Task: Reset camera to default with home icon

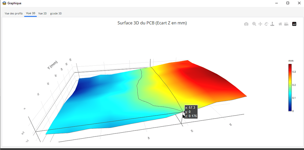Action: [280, 24]
